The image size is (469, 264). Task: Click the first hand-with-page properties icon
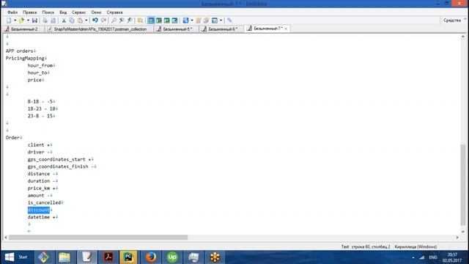point(199,21)
